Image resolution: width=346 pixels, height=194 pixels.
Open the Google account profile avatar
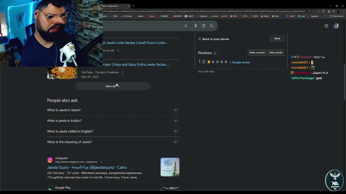point(336,26)
